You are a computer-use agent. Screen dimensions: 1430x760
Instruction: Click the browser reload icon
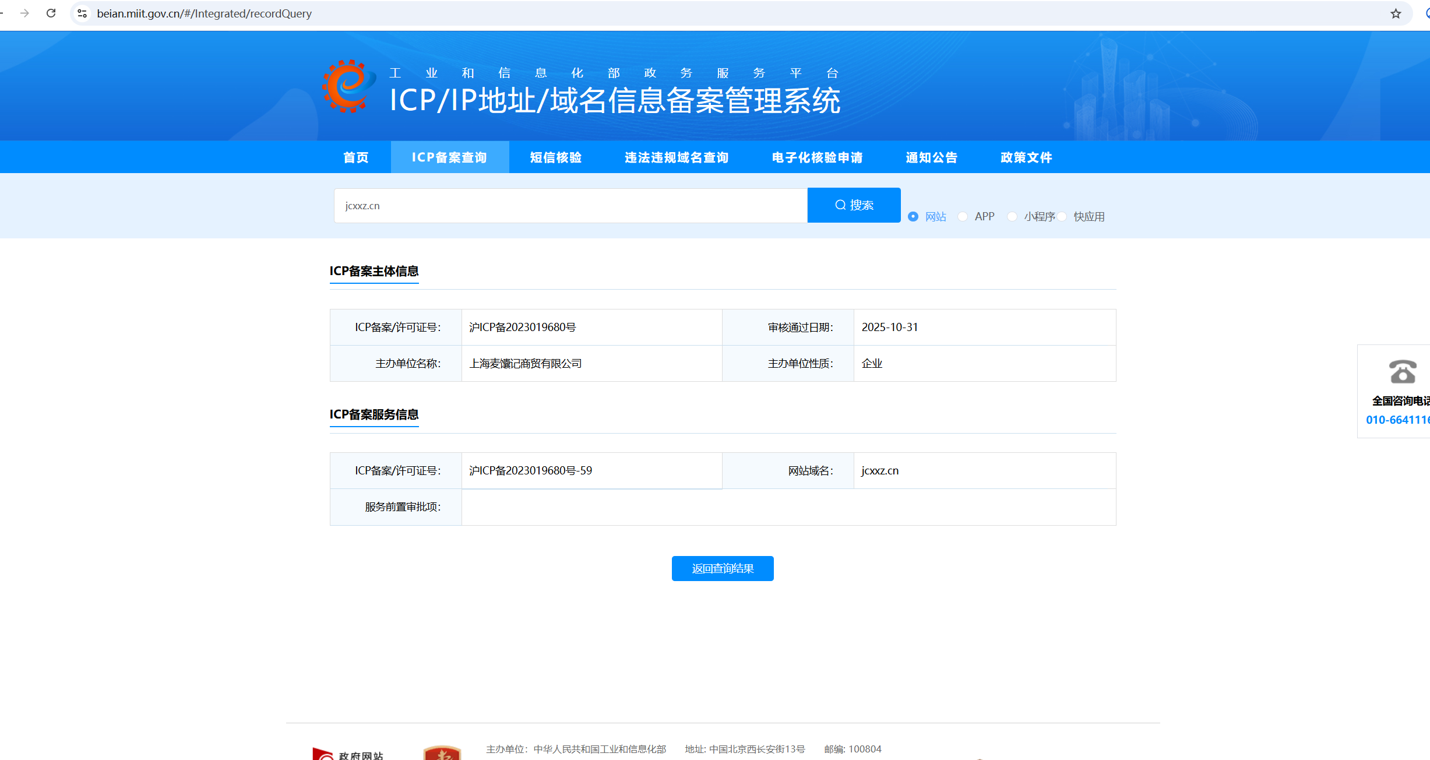51,13
